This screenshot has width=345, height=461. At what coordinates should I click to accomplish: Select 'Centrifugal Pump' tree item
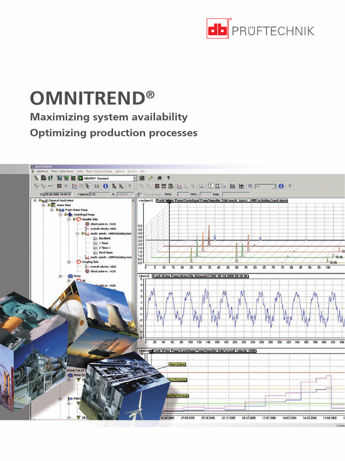click(x=84, y=215)
